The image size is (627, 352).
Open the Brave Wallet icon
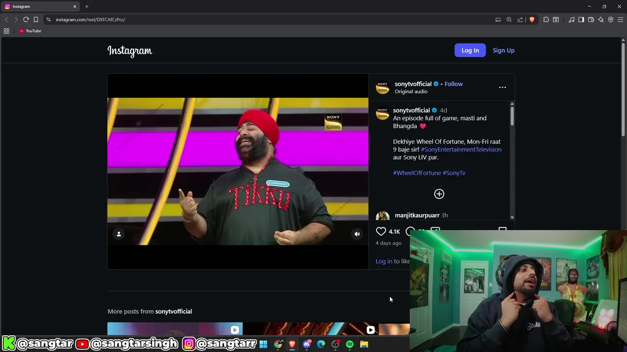591,20
